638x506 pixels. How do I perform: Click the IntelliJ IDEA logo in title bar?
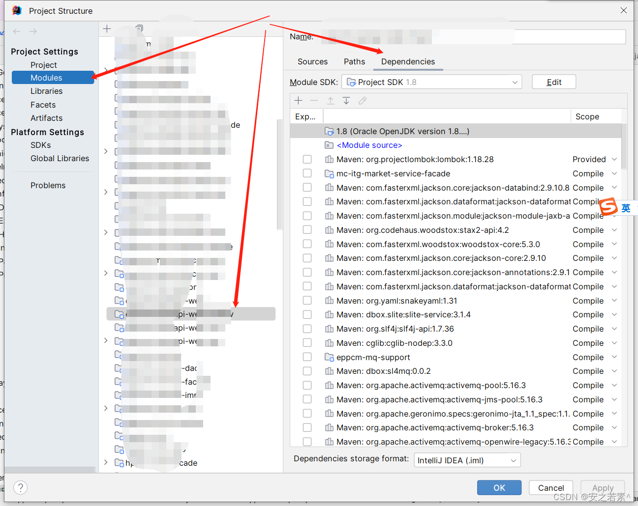pyautogui.click(x=17, y=10)
